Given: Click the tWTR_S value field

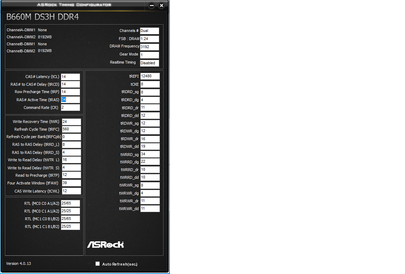Looking at the screenshot, I should pos(72,168).
